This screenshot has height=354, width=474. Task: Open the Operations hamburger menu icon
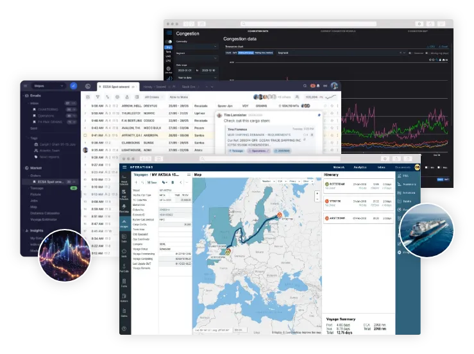(x=124, y=166)
